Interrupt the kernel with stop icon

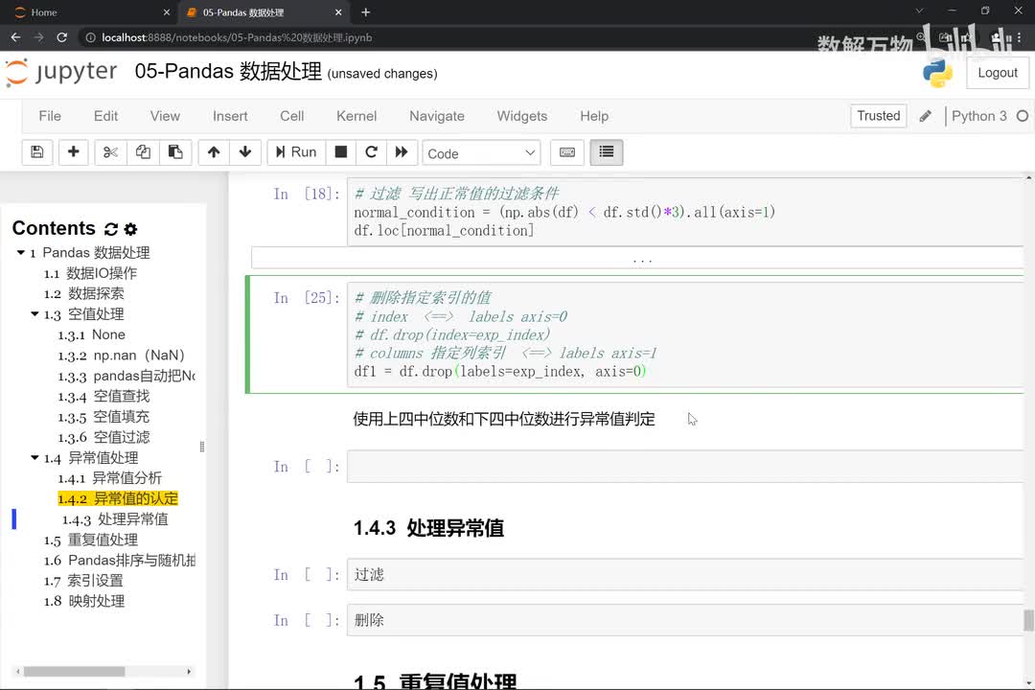pos(340,152)
